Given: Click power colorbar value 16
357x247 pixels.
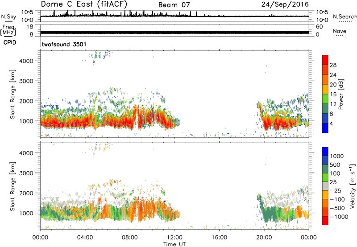Looking at the screenshot, I should 333,95.
